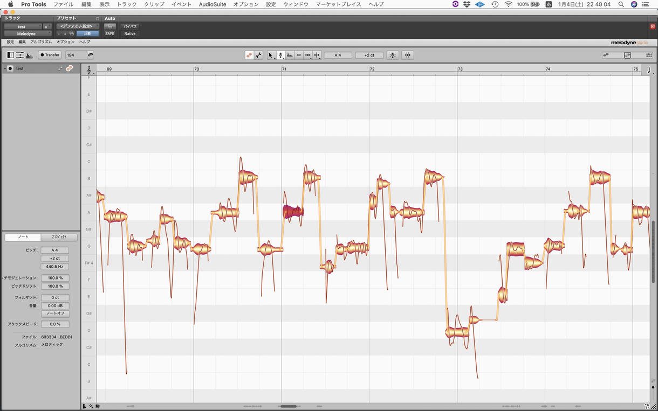Open the treble clef pitch grid settings
The height and width of the screenshot is (411, 658).
[89, 69]
